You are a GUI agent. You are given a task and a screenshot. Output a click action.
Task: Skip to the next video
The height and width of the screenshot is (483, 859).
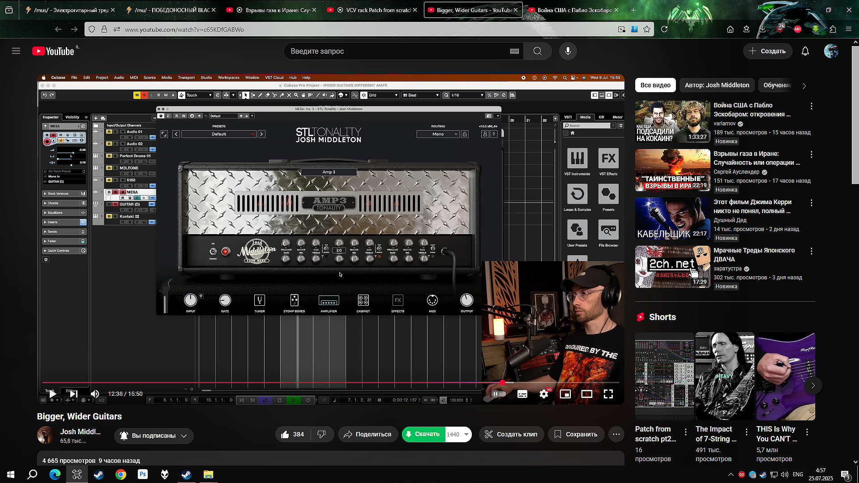pos(73,394)
